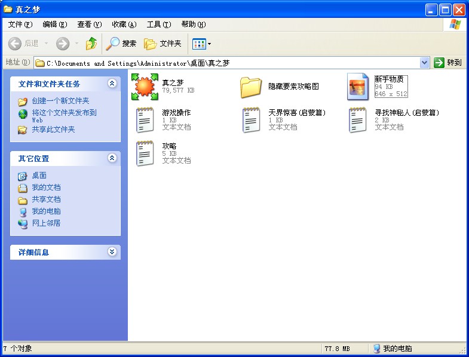Screen dimensions: 469x357
Task: Click My Computer (我的电脑) sidebar icon
Action: click(23, 212)
